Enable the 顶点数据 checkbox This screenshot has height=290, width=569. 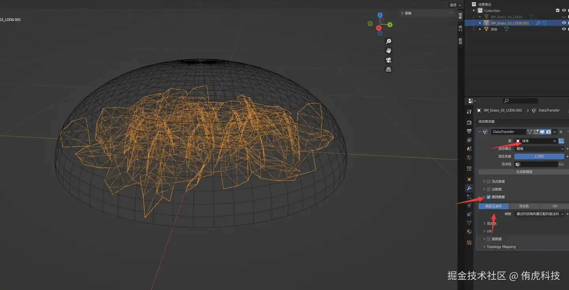[489, 181]
